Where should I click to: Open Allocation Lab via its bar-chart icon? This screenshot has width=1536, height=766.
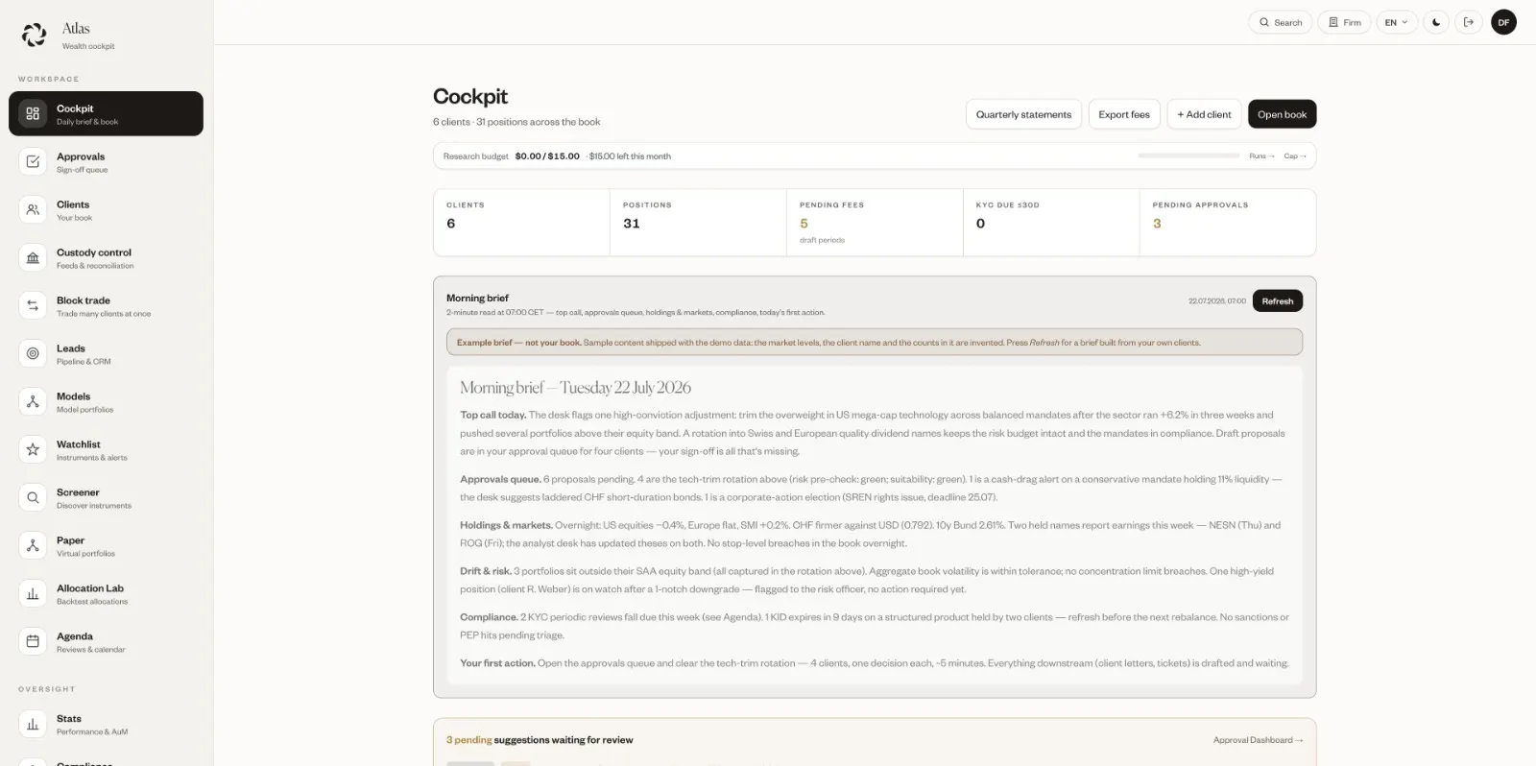click(x=33, y=593)
